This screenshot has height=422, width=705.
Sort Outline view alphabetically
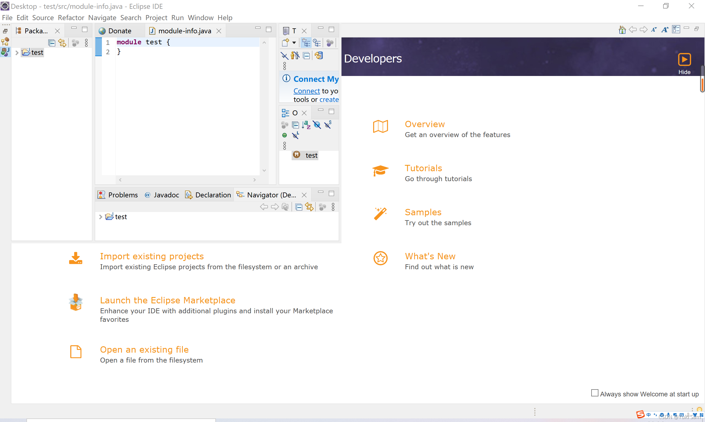pos(306,125)
